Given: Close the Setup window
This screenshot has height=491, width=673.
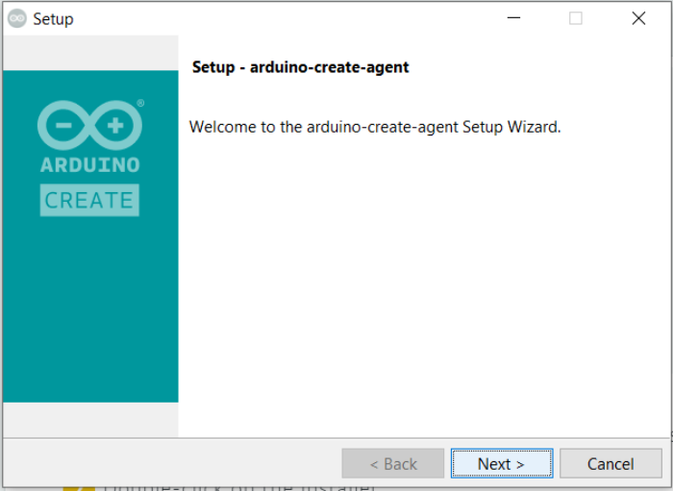Looking at the screenshot, I should coord(638,18).
